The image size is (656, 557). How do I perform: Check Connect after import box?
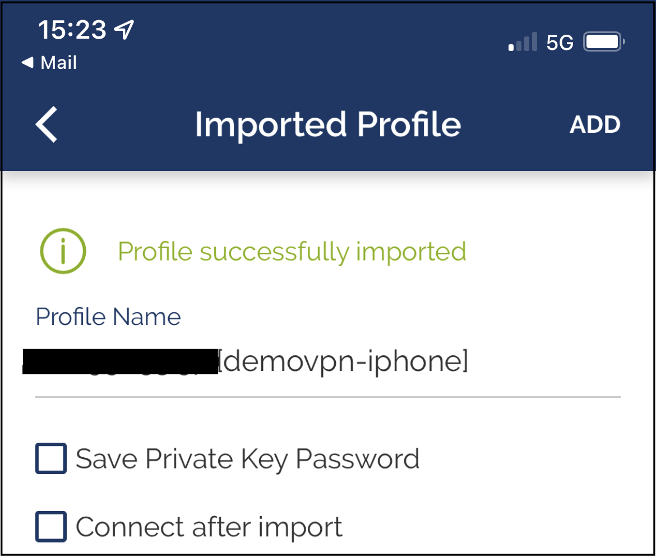pos(51,527)
